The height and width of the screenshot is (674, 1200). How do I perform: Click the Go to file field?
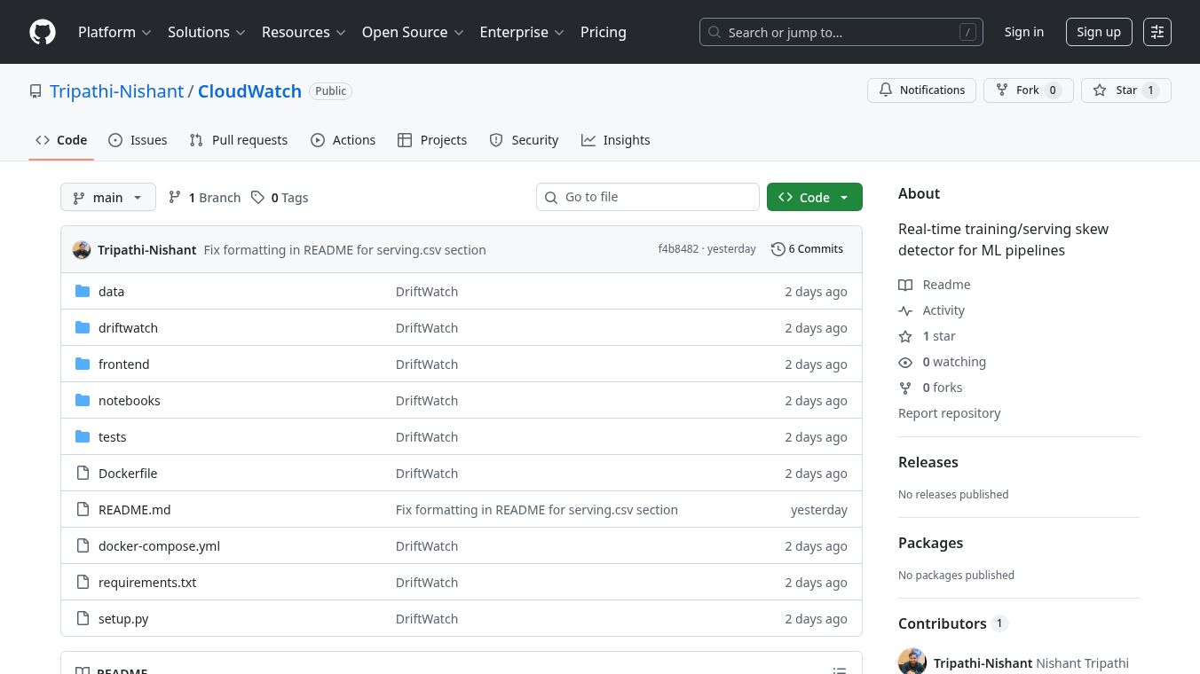point(648,197)
